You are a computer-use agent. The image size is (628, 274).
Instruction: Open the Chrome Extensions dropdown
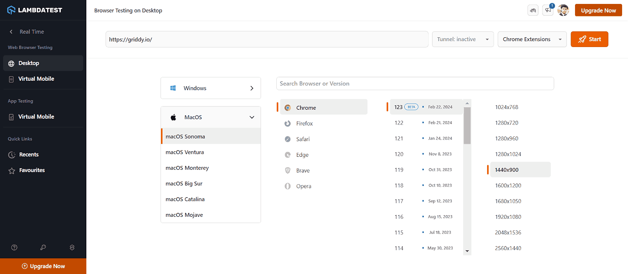click(x=532, y=39)
